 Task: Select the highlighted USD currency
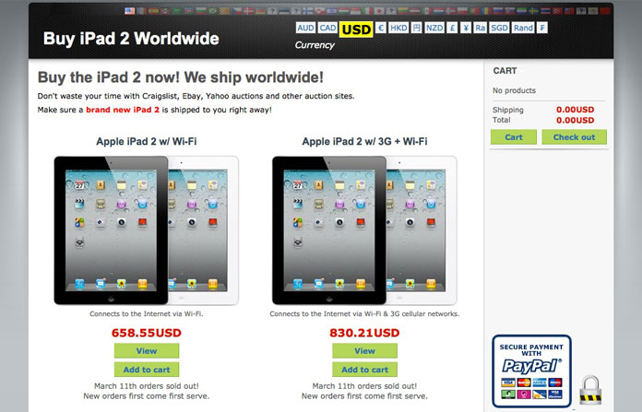tap(356, 29)
